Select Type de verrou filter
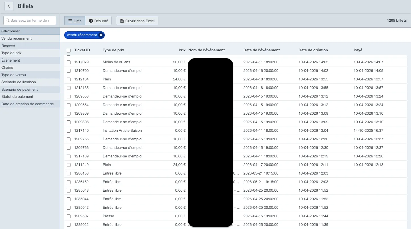This screenshot has height=229, width=411. 30,75
